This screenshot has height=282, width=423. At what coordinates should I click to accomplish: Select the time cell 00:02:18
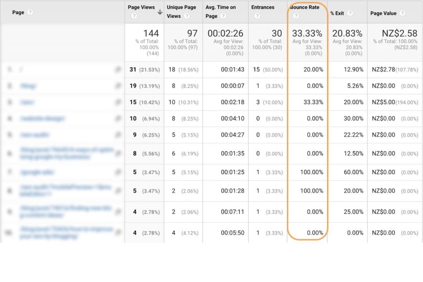(x=233, y=102)
